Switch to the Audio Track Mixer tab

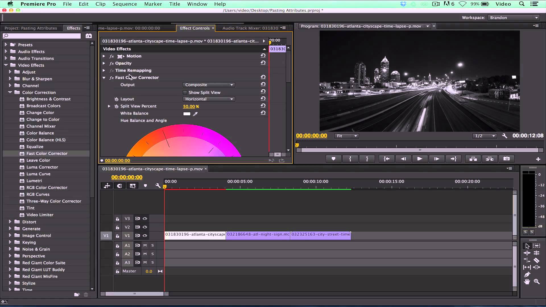point(250,28)
